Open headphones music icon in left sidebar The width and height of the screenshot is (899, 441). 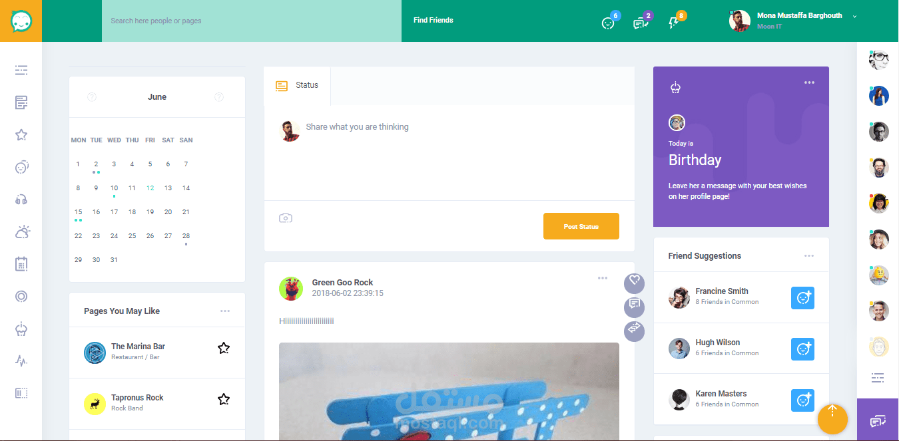21,200
